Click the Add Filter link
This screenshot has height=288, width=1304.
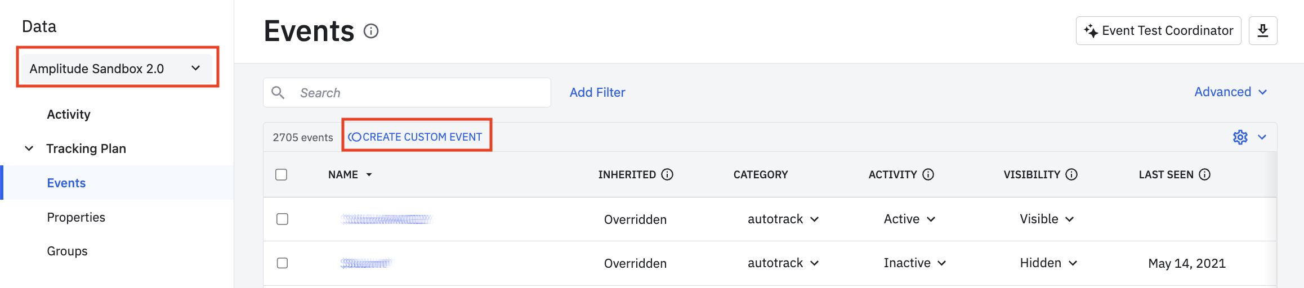point(597,92)
